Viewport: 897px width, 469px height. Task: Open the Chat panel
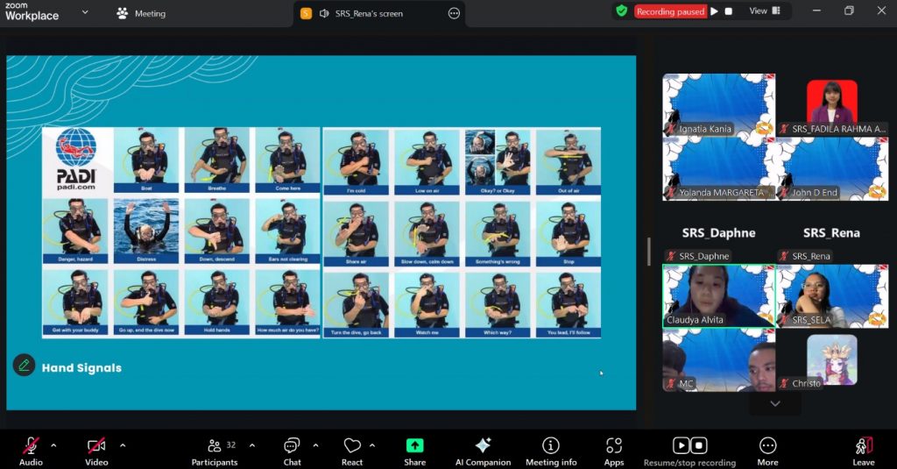point(292,451)
